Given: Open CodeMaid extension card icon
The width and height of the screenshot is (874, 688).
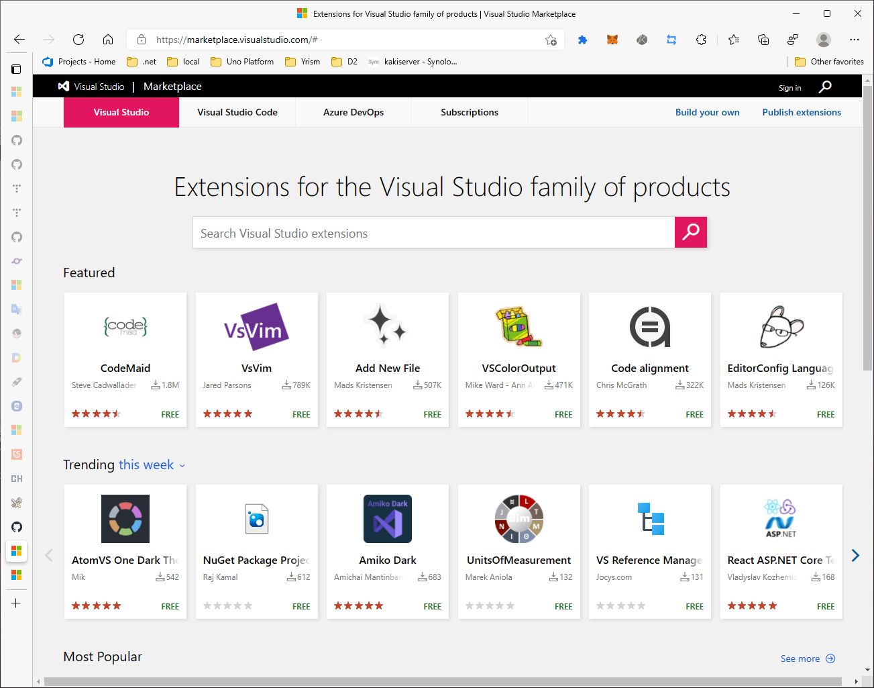Looking at the screenshot, I should coord(125,327).
